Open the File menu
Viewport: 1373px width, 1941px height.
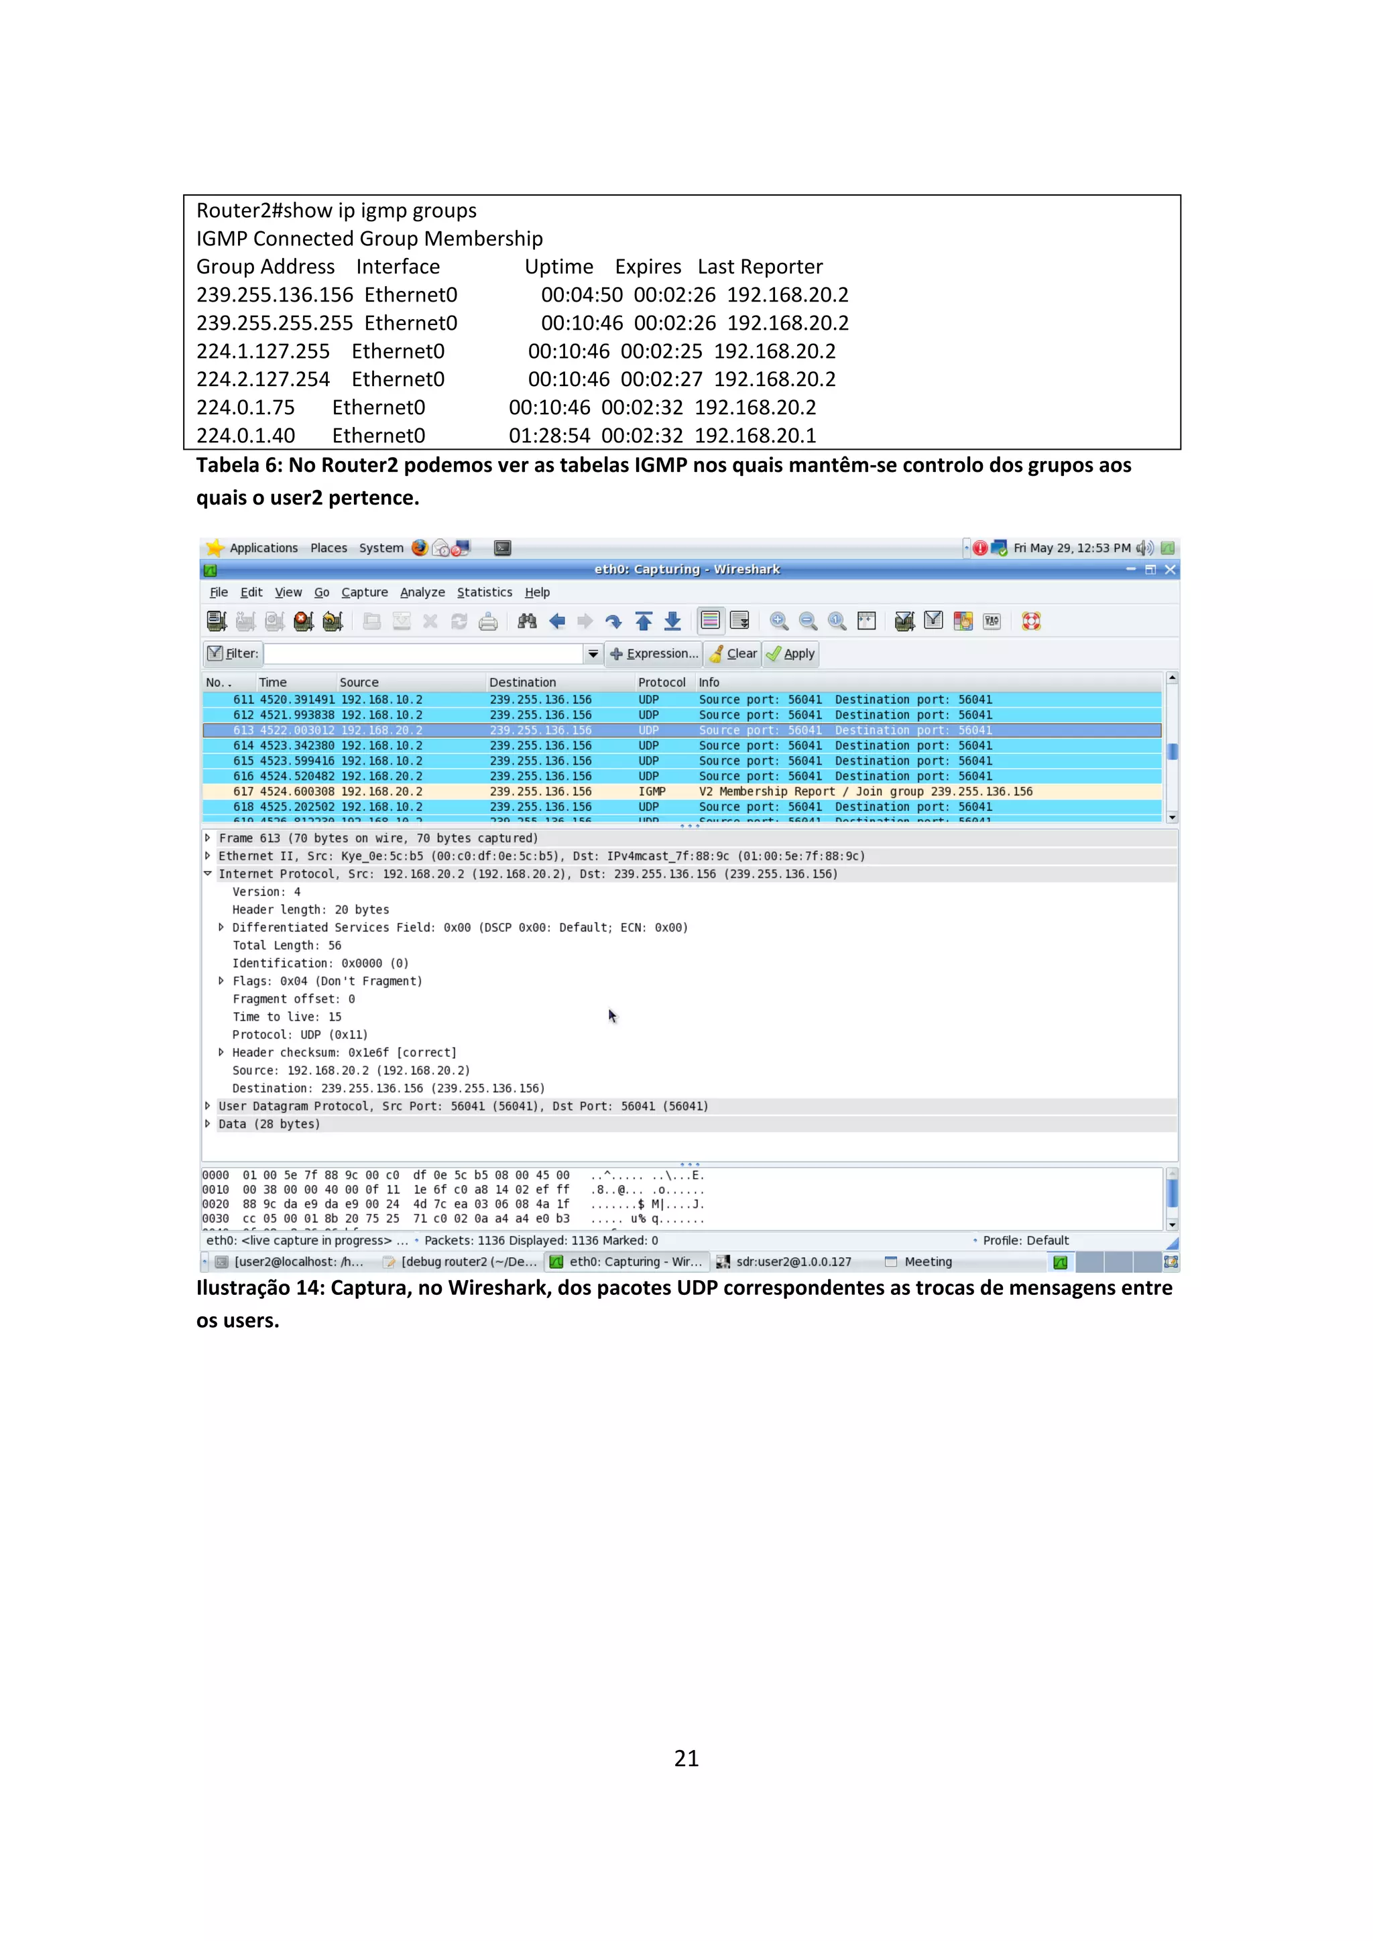tap(219, 592)
